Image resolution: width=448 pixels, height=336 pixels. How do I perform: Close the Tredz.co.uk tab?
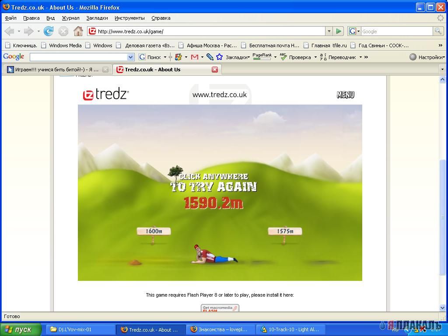pyautogui.click(x=215, y=70)
